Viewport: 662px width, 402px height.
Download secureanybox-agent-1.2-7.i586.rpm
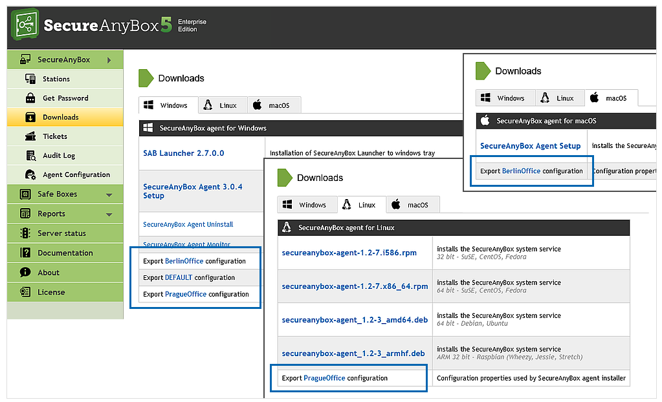tap(349, 253)
